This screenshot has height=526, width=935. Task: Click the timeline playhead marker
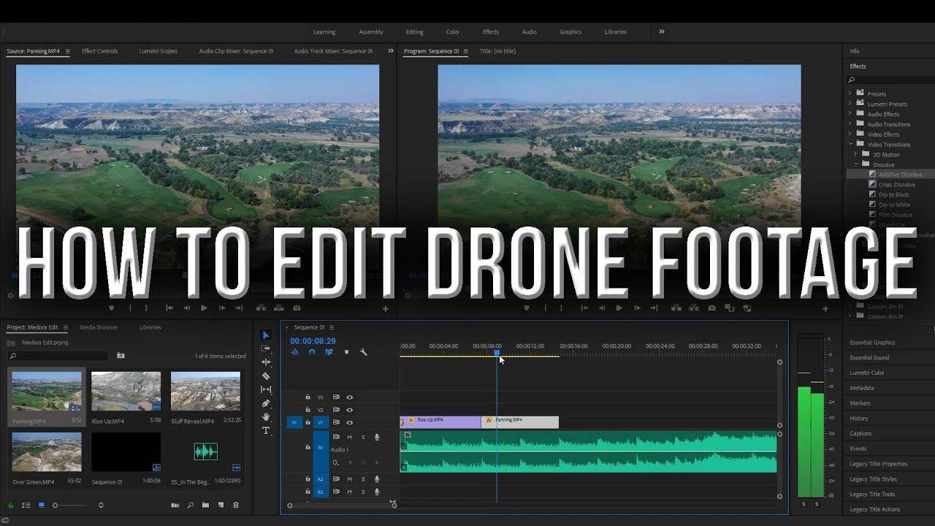pos(497,353)
